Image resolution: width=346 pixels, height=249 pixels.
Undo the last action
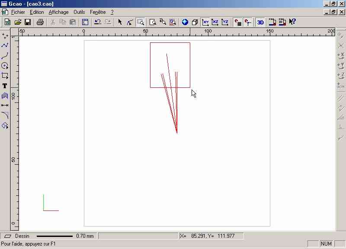(x=98, y=22)
